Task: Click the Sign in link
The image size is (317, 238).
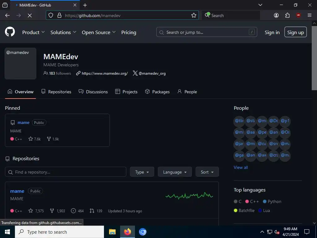Action: pos(272,32)
